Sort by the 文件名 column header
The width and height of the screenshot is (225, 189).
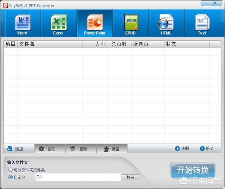pyautogui.click(x=50, y=44)
